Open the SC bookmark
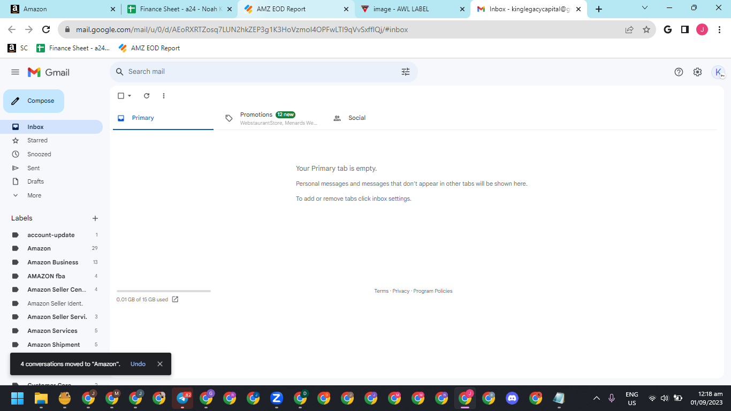This screenshot has height=411, width=731. (x=18, y=48)
